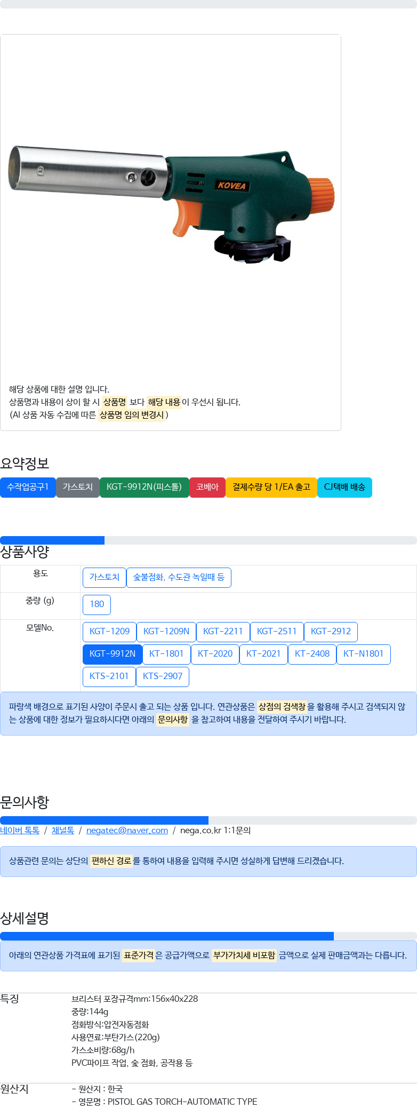417x1109 pixels.
Task: Click the 코베아 red brand tag
Action: (207, 487)
